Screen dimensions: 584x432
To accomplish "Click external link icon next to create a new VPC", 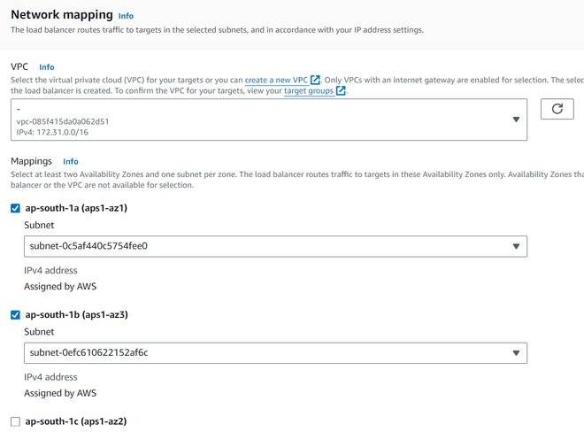I will coord(316,80).
